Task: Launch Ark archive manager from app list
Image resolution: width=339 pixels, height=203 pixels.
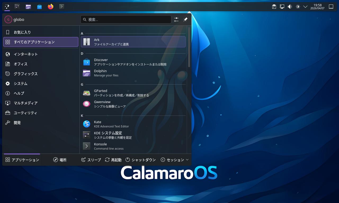Action: (133, 42)
